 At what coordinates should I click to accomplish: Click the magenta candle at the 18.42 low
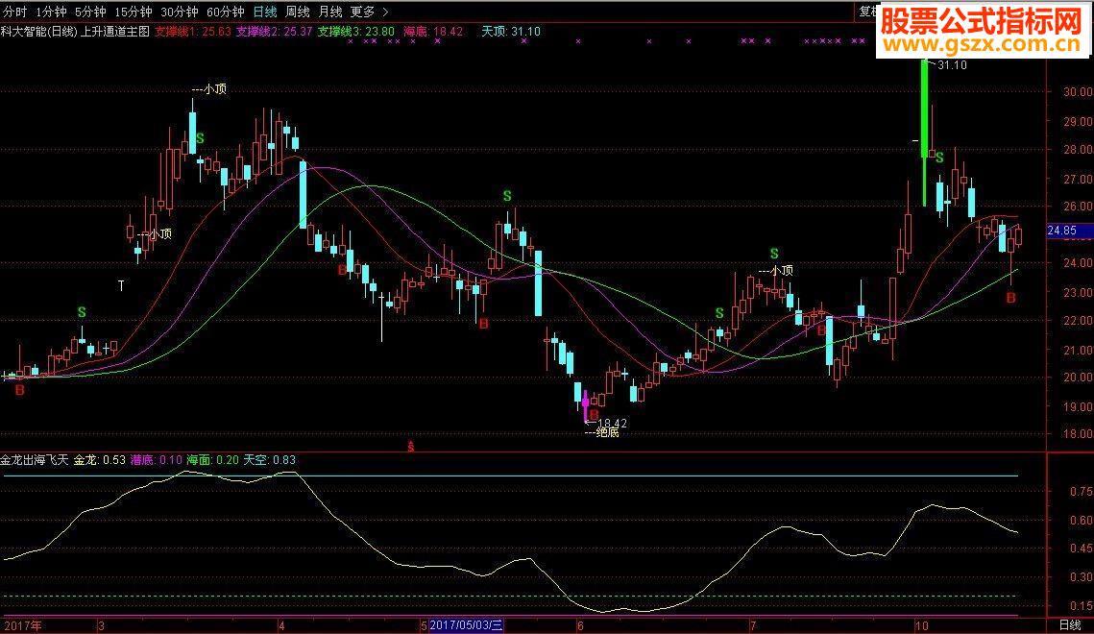[x=585, y=405]
